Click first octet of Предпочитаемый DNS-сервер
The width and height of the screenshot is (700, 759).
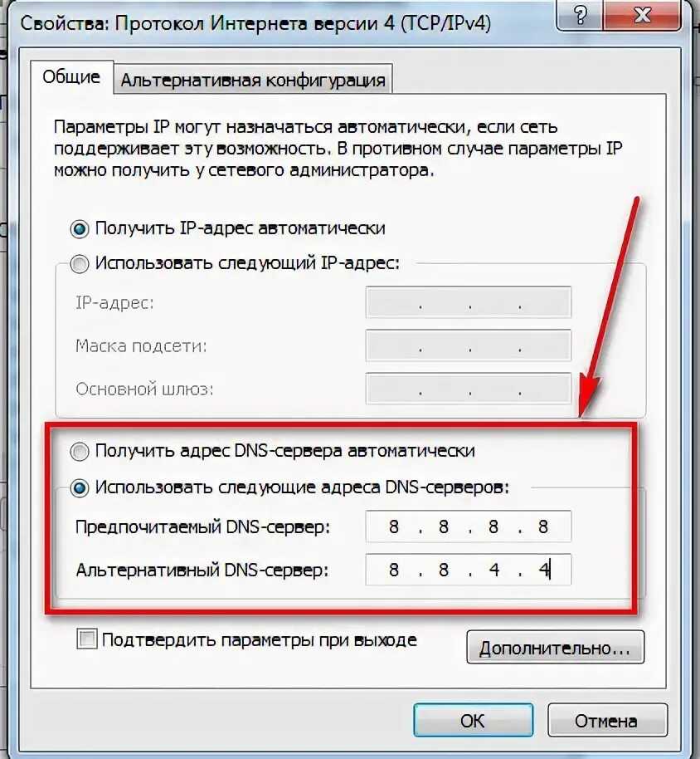pyautogui.click(x=394, y=526)
